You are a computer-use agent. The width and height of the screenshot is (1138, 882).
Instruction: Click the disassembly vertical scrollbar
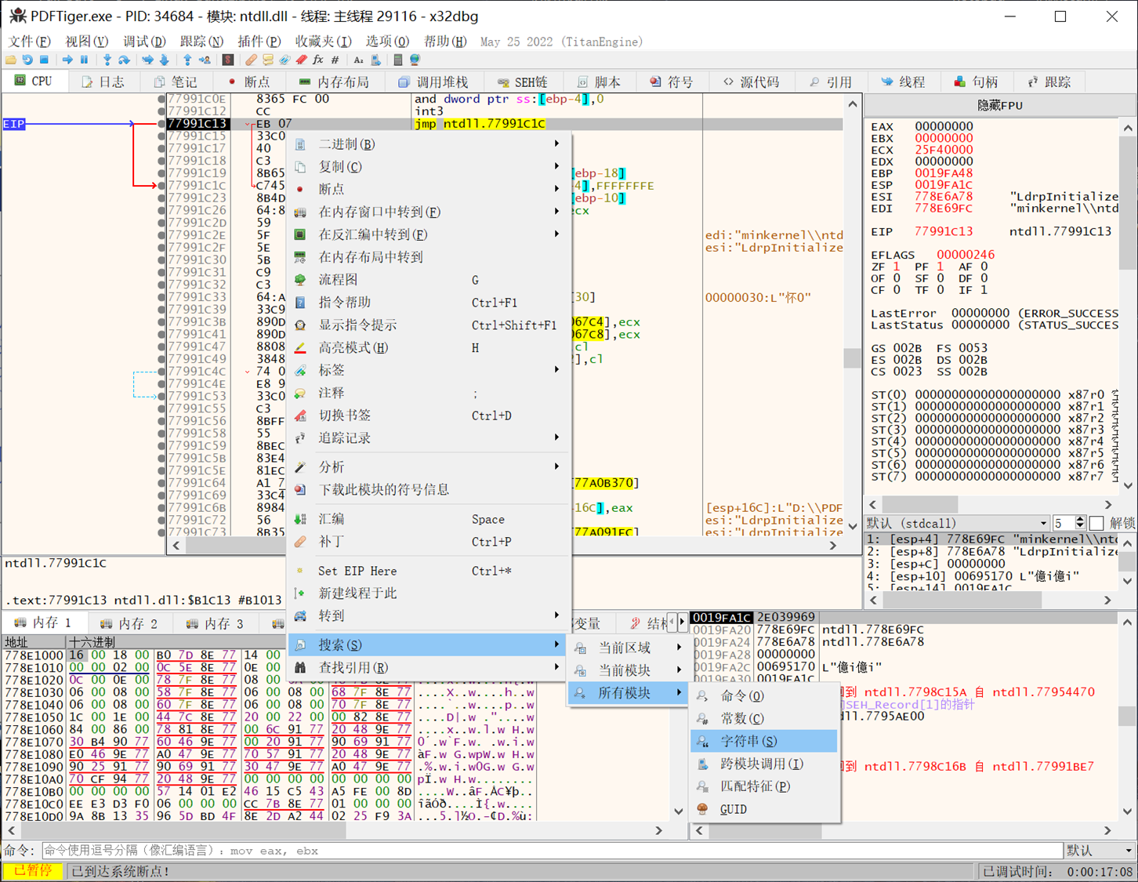[x=853, y=315]
